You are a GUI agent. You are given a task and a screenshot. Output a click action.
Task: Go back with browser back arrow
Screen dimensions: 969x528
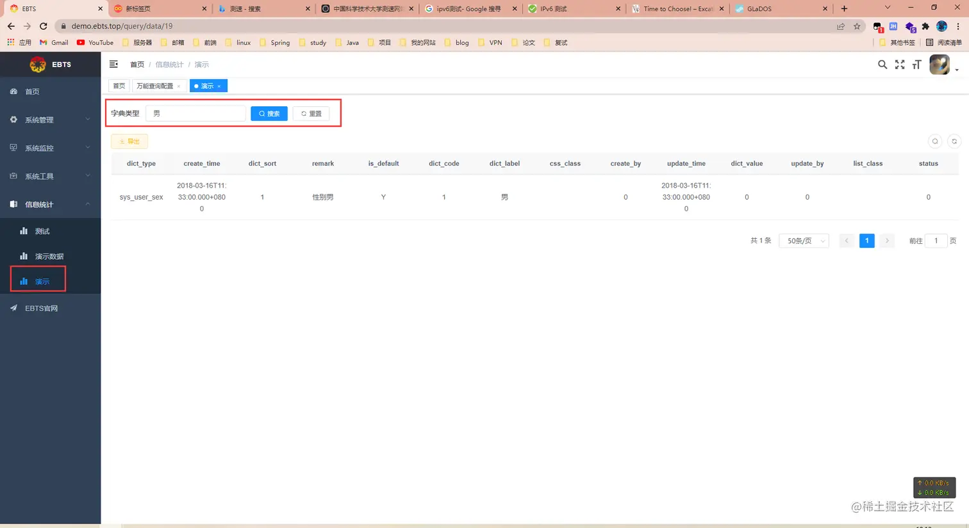point(11,26)
